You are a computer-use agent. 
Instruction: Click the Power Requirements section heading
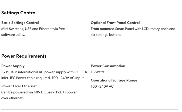coord(24,56)
